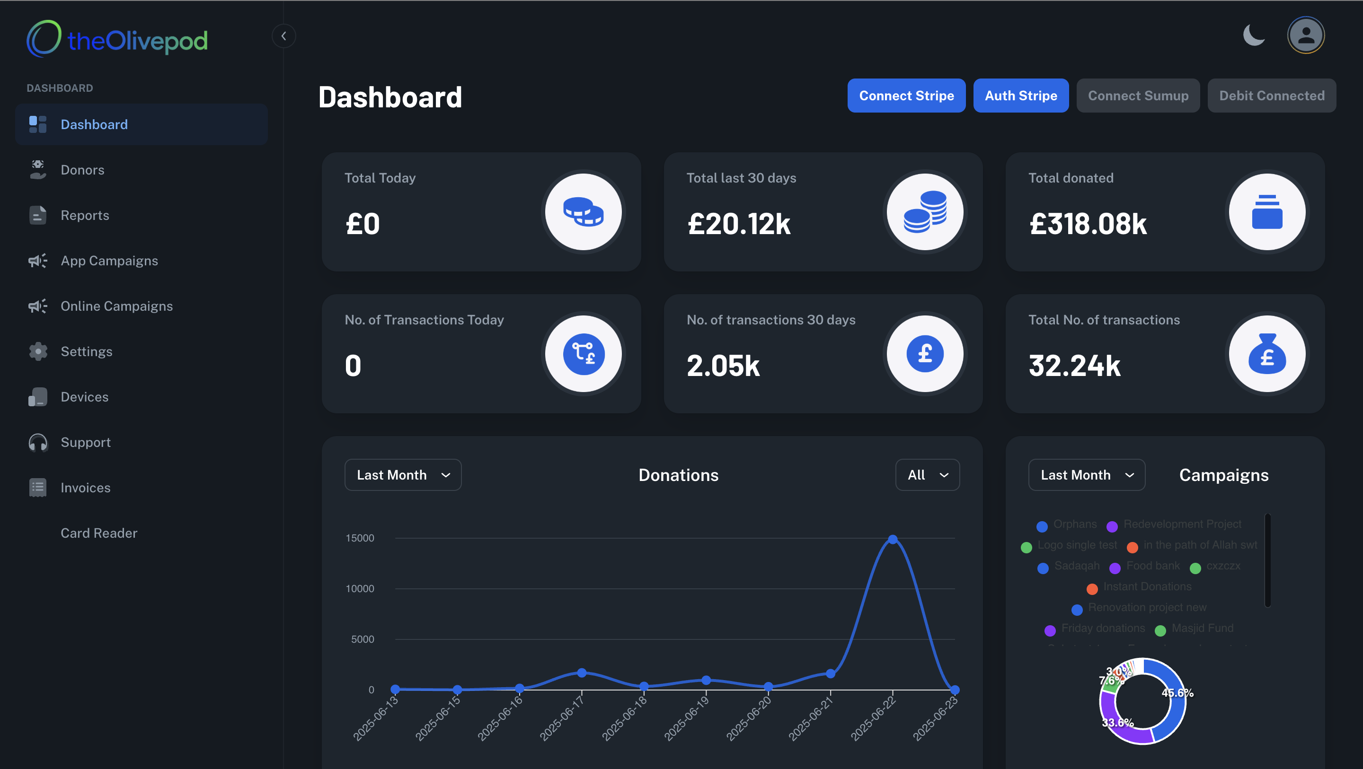Go to Reports in sidebar
Screen dimensions: 1363x769
142,215
